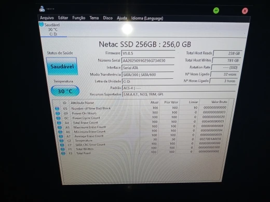The height and width of the screenshot is (202, 270).
Task: Open the Ajuda menu
Action: point(122,18)
